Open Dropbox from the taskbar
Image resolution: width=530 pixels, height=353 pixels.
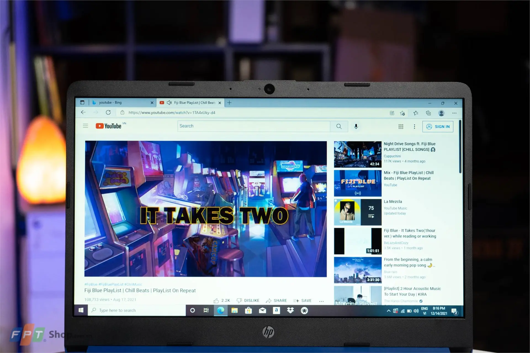point(290,310)
